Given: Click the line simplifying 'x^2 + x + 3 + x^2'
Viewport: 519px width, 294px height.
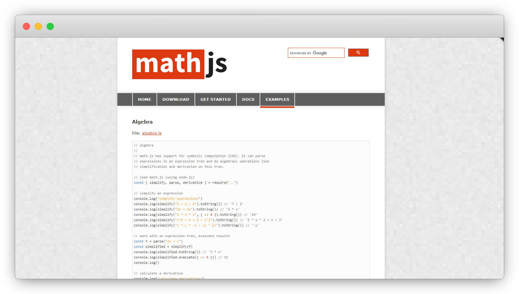Looking at the screenshot, I should click(208, 220).
